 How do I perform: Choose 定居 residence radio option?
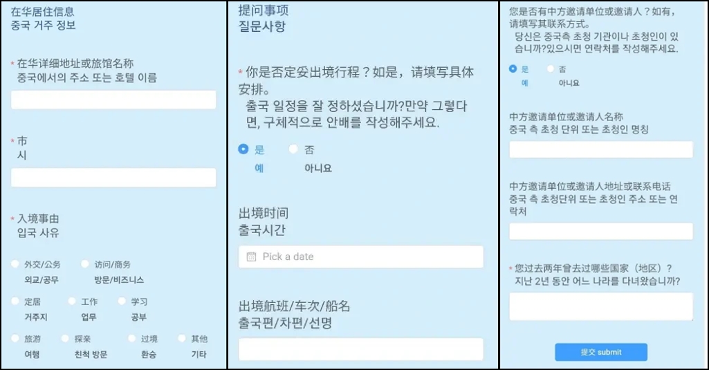tap(15, 301)
